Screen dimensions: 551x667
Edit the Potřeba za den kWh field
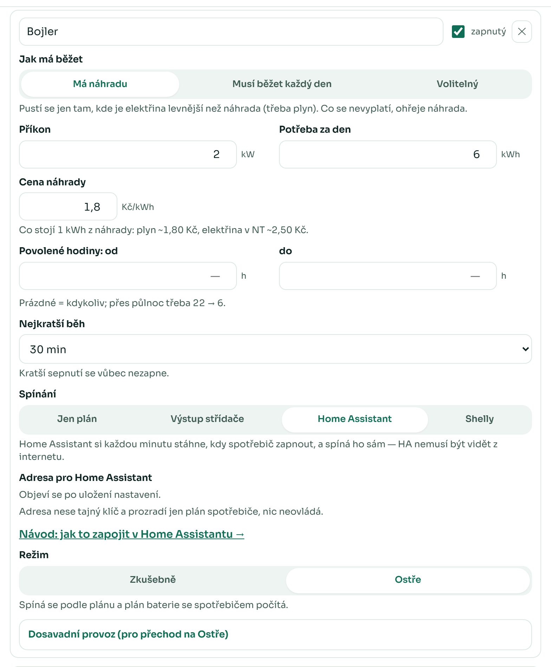388,154
